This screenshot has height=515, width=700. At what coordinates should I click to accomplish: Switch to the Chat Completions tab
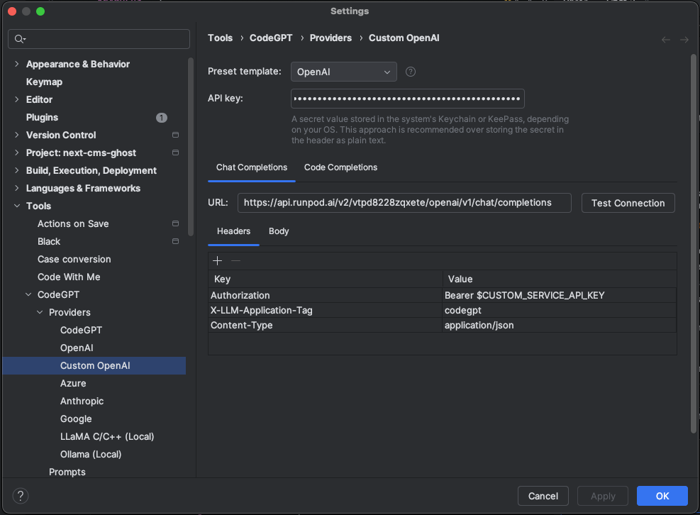point(252,167)
